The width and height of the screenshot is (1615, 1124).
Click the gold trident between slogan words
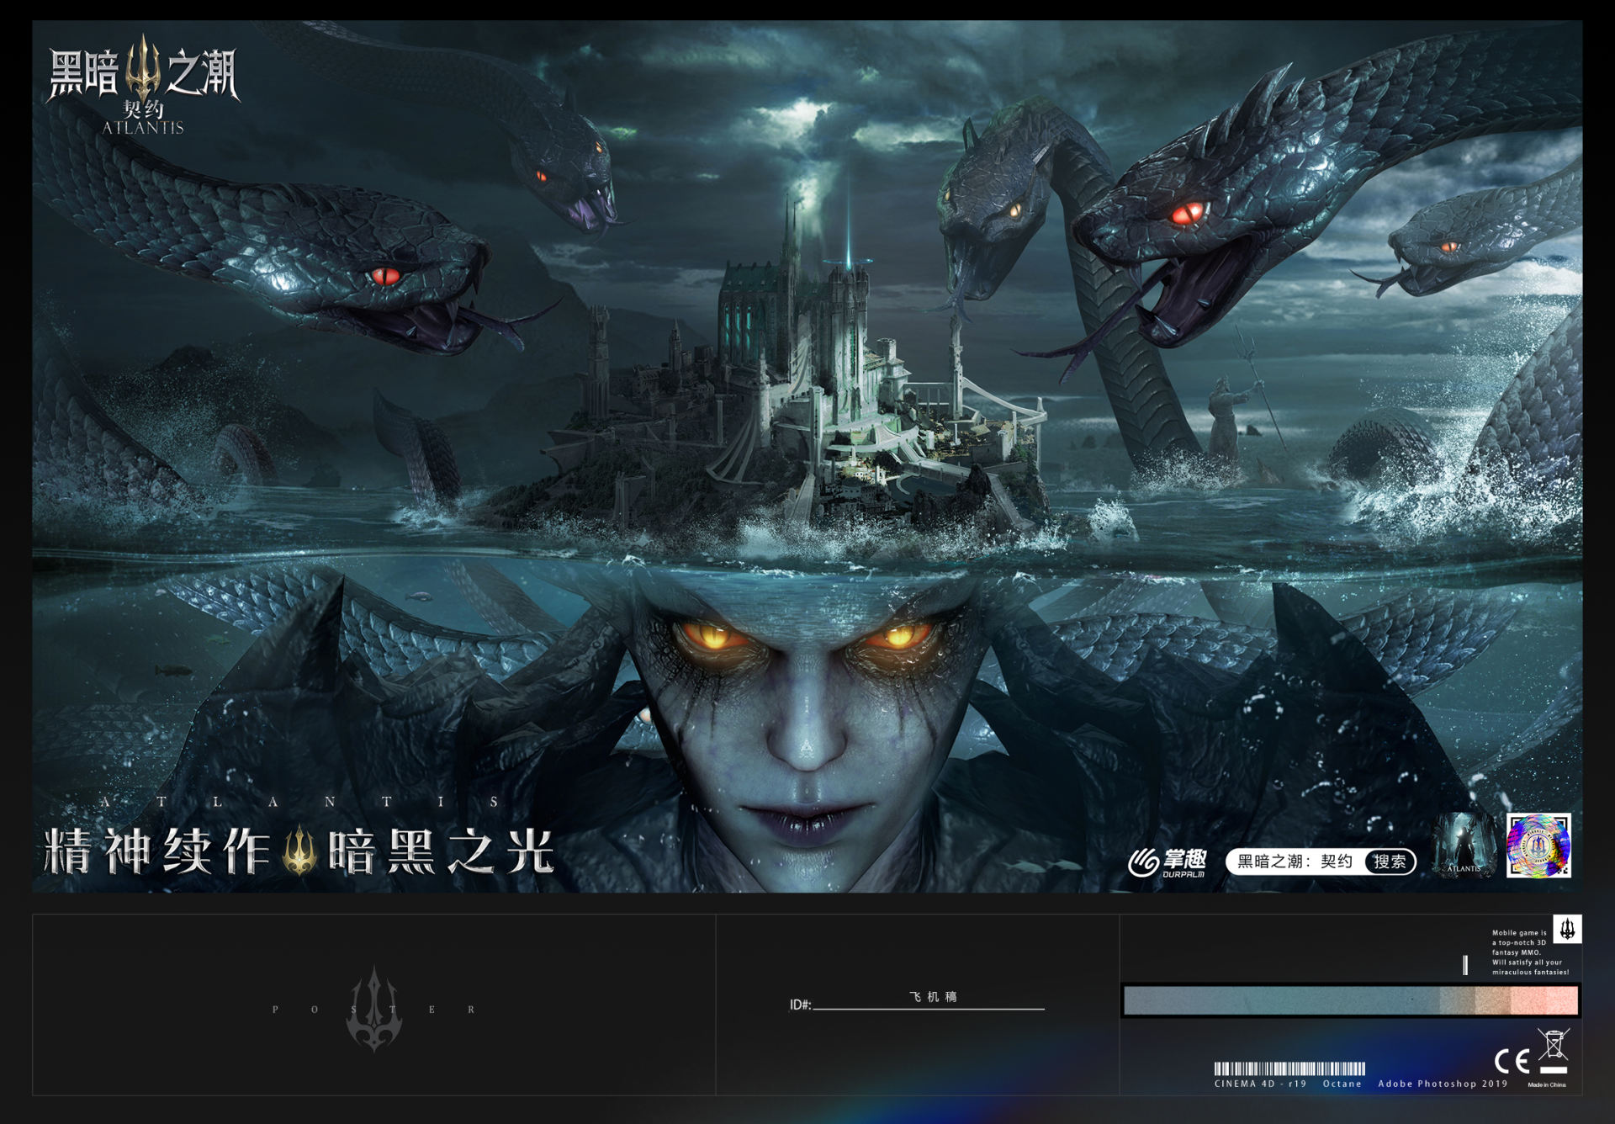click(299, 851)
